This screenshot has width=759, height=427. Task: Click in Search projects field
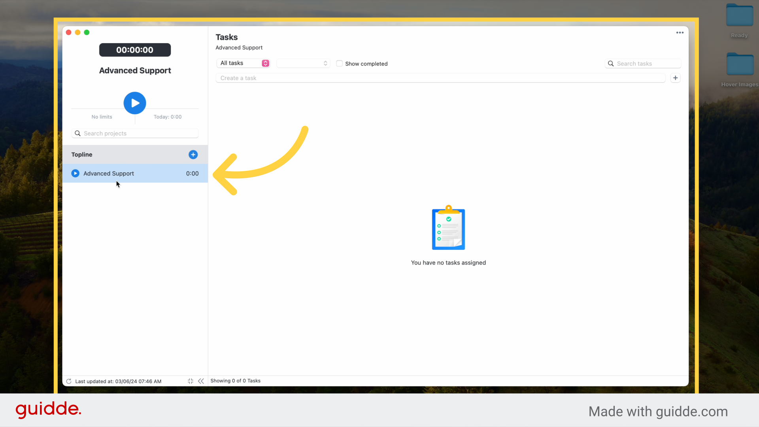click(138, 134)
